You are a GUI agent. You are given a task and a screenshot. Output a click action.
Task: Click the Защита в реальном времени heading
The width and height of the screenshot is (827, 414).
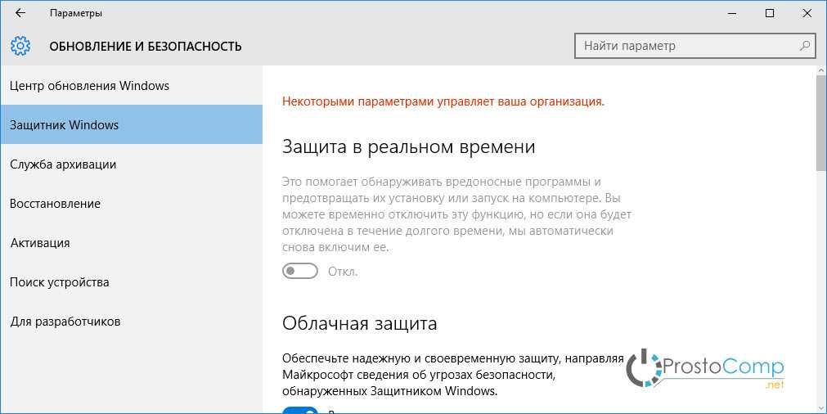click(409, 146)
